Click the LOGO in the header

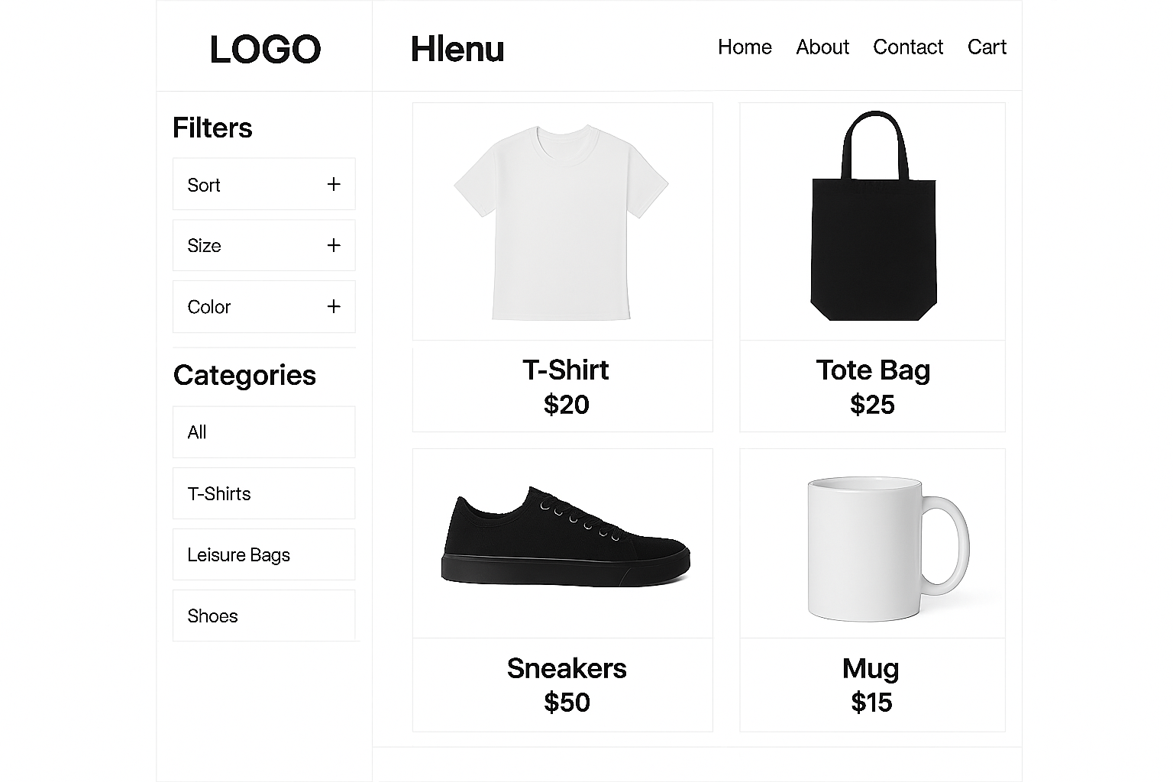(x=265, y=50)
